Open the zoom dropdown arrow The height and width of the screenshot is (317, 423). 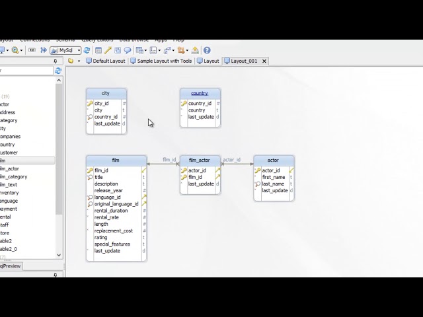click(x=21, y=50)
